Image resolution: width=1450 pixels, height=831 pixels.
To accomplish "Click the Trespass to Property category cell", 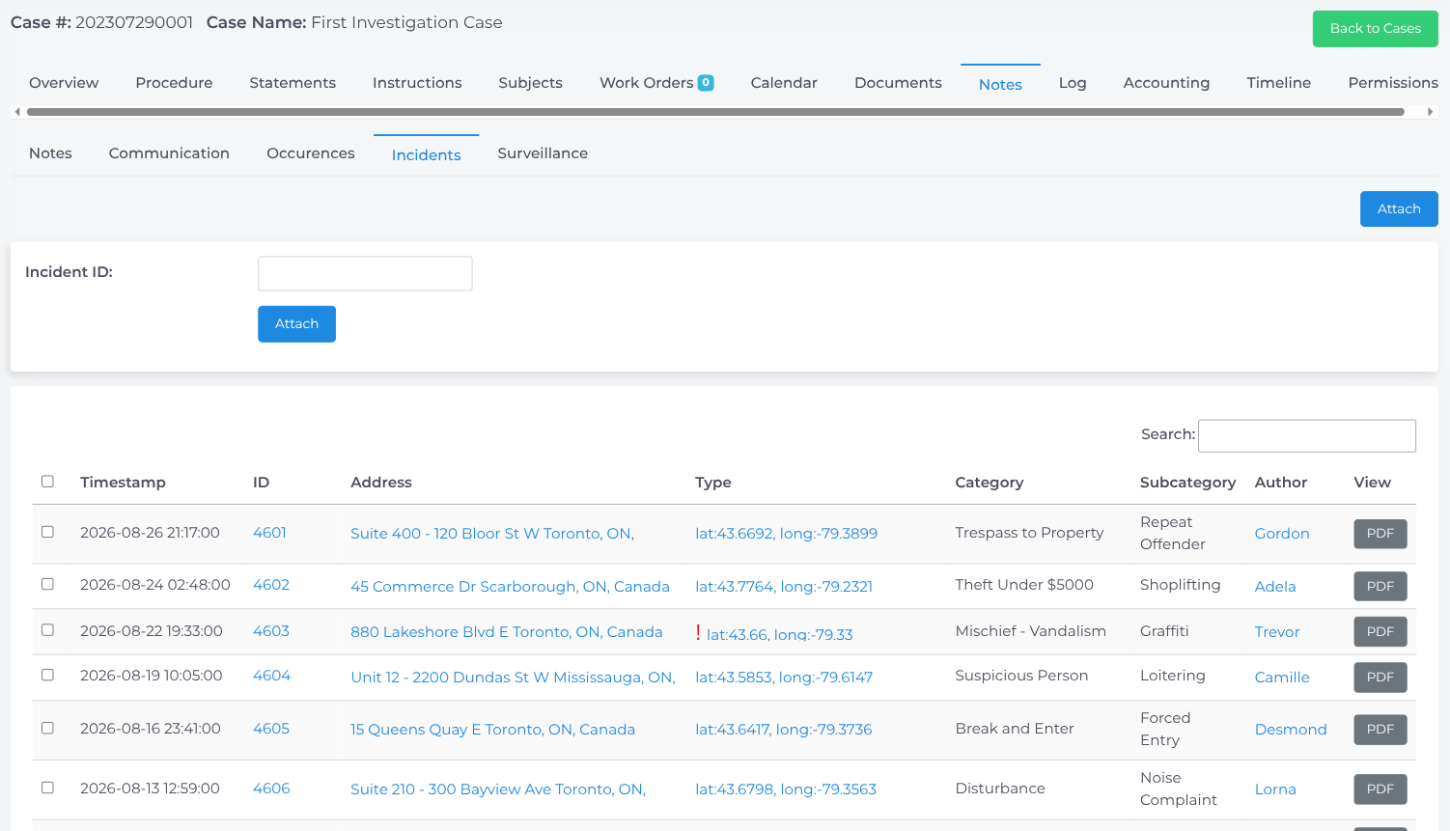I will click(1029, 533).
